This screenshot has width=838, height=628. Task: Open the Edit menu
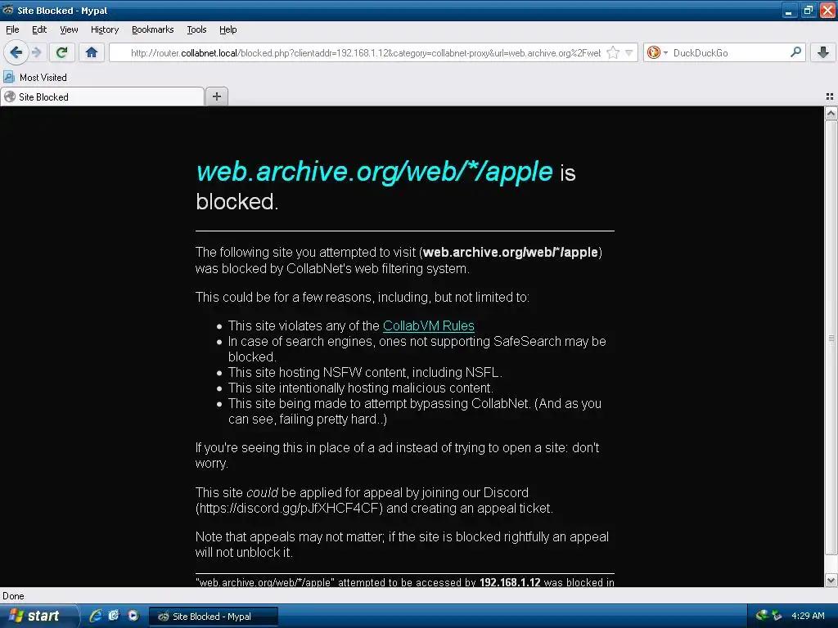(x=39, y=29)
